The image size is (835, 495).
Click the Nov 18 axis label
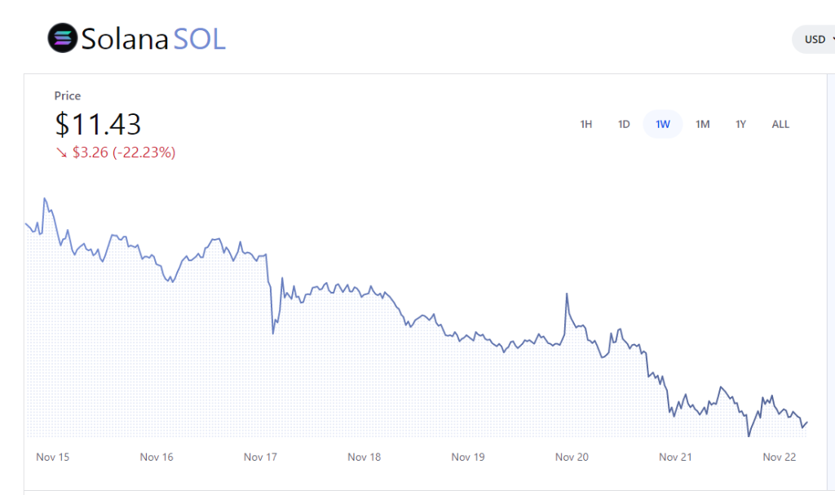[x=364, y=457]
